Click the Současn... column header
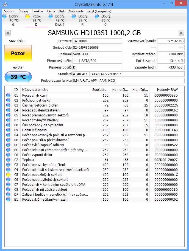Viewport: 189px width, 251px height. [100, 89]
